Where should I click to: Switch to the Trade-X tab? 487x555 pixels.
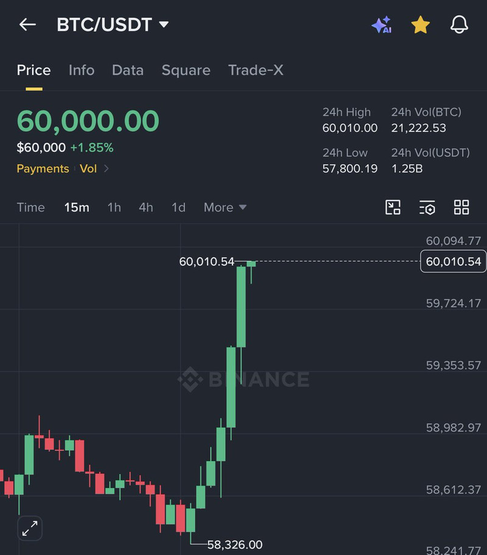[x=256, y=70]
